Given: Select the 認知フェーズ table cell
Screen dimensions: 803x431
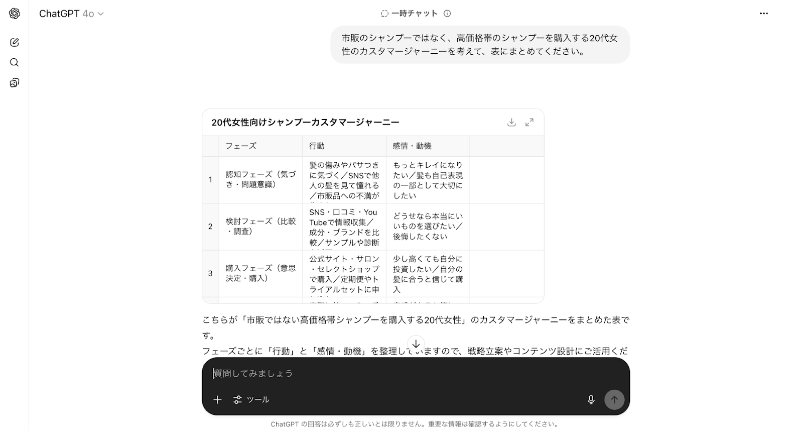Looking at the screenshot, I should (260, 179).
